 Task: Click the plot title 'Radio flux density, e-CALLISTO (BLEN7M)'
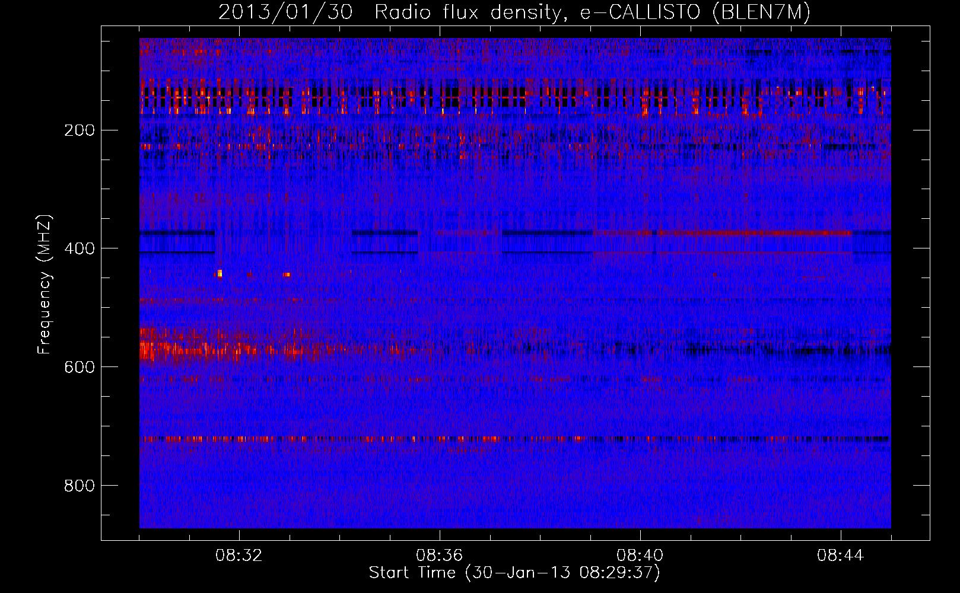pos(593,12)
